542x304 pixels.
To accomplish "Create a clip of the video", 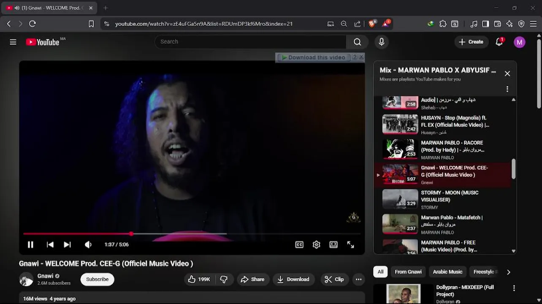I will pos(334,279).
